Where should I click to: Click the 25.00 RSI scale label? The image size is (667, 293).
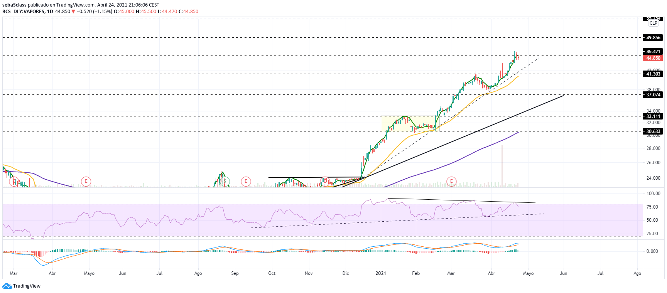(652, 234)
